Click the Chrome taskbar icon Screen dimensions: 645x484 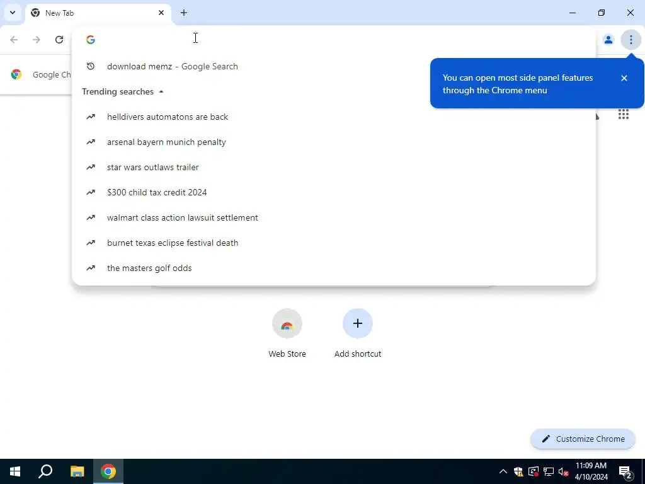(x=108, y=471)
